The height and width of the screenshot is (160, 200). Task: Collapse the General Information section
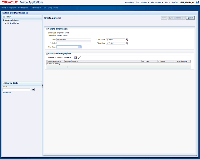click(x=47, y=29)
